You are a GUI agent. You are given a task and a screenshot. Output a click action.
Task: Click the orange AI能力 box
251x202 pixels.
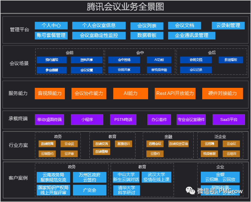pos(131,94)
